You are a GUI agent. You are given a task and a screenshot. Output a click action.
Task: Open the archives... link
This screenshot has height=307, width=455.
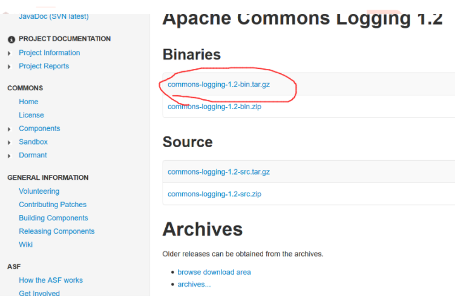click(x=194, y=285)
